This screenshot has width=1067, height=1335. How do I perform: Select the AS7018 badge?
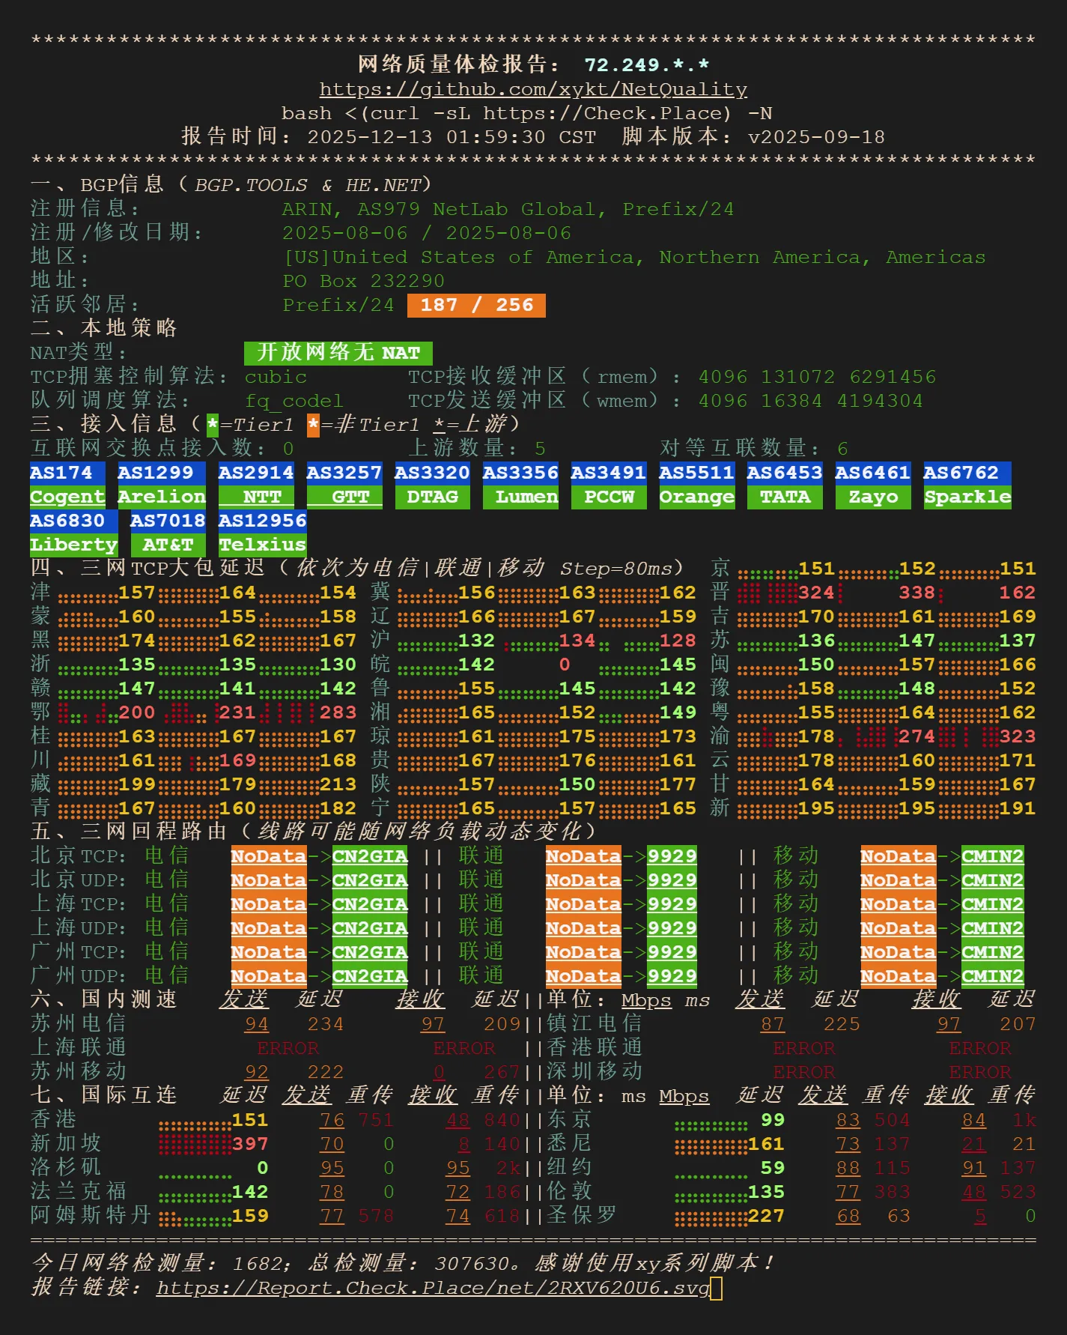click(x=168, y=521)
